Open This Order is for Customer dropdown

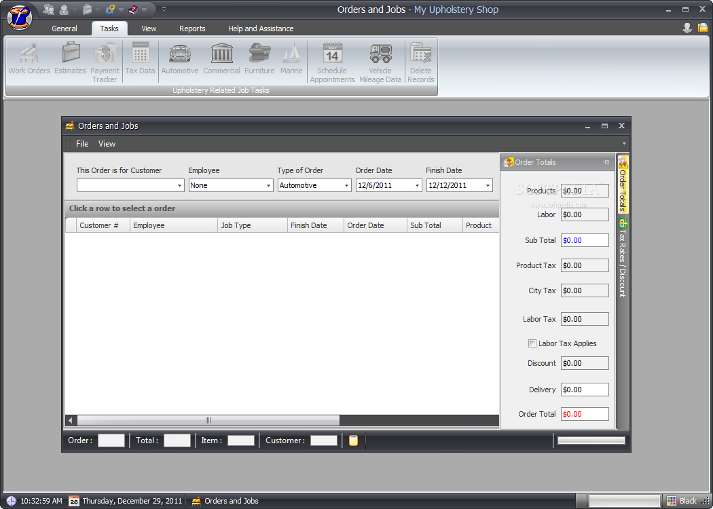[x=180, y=185]
